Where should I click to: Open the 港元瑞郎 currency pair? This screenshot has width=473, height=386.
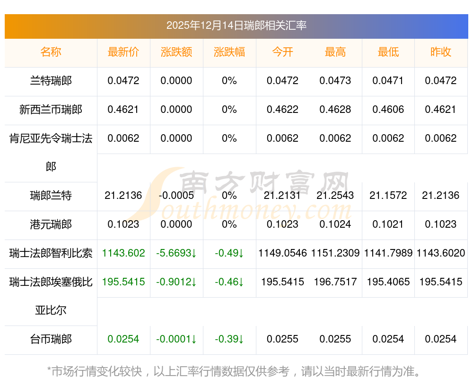coord(51,224)
